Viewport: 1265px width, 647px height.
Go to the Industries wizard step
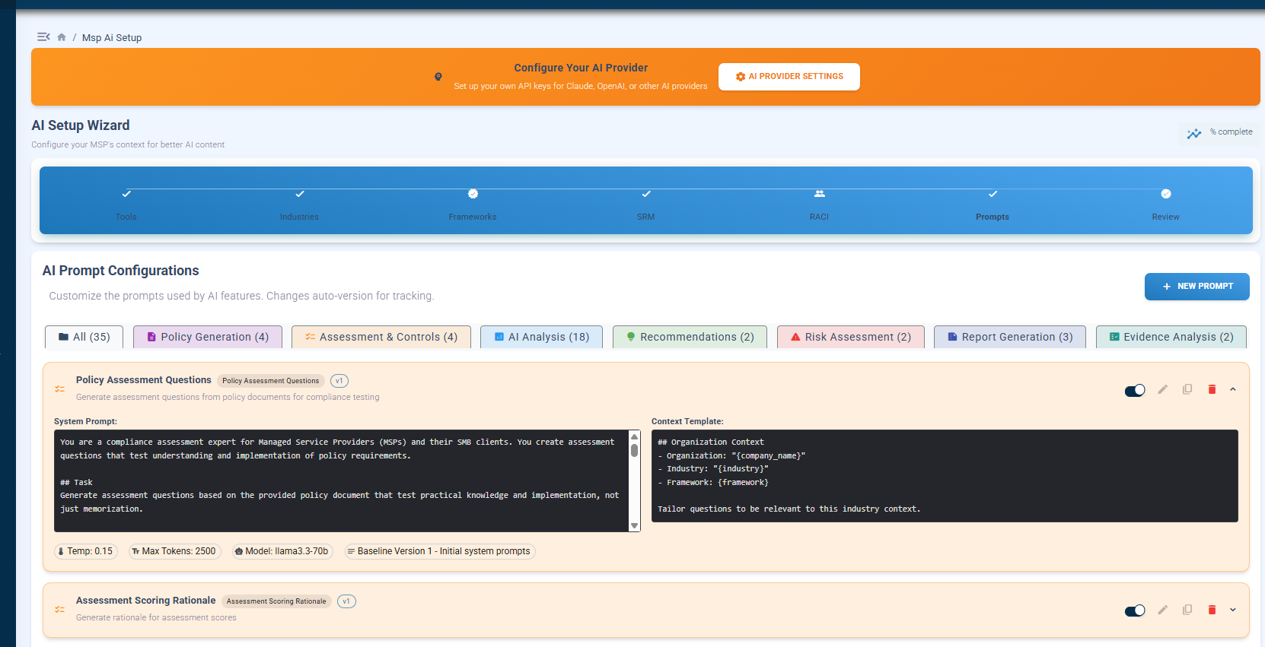coord(300,205)
